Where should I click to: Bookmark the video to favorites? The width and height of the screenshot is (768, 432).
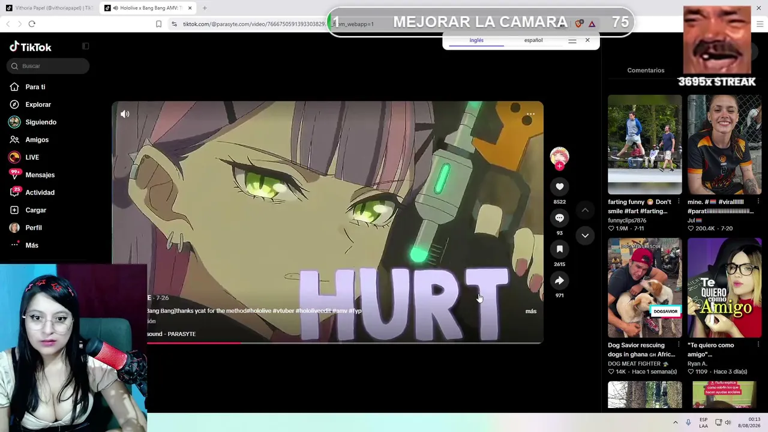point(559,249)
